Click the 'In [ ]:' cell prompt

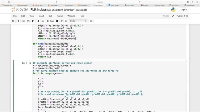pyautogui.click(x=27, y=63)
